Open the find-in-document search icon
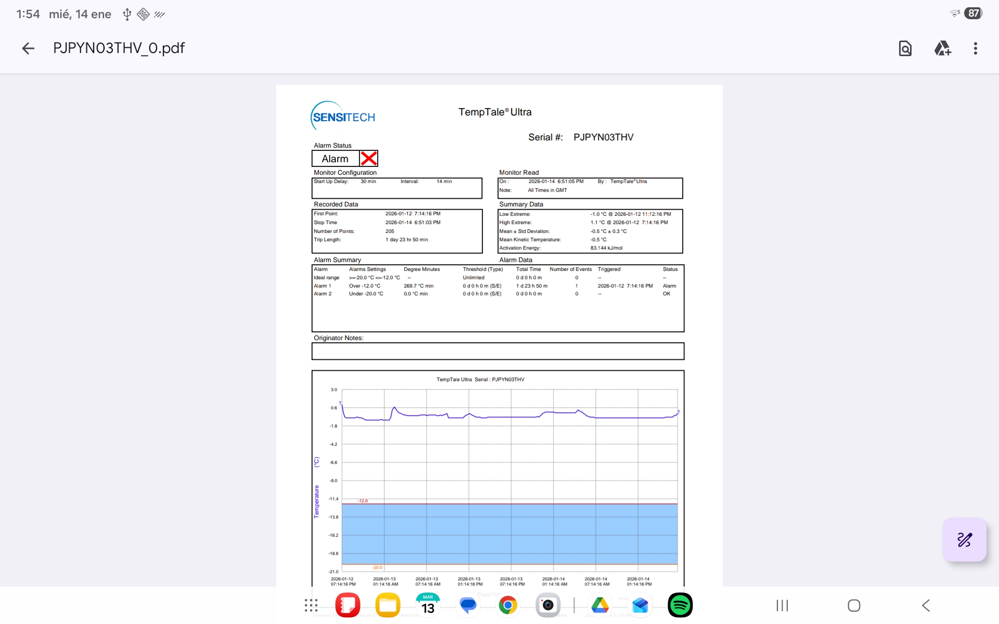 click(x=905, y=48)
